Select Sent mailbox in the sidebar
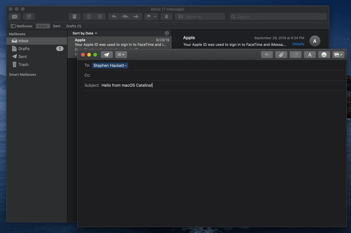Viewport: 351px width, 233px height. [x=37, y=56]
